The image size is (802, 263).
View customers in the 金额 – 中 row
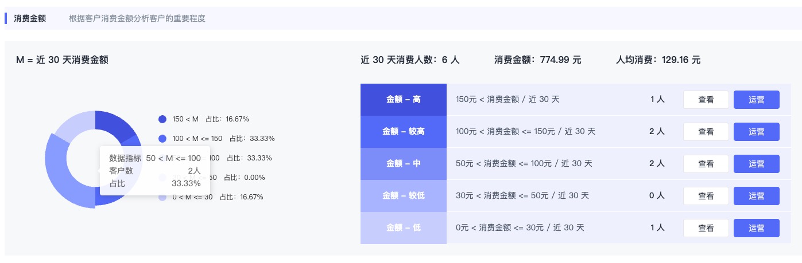(x=706, y=164)
